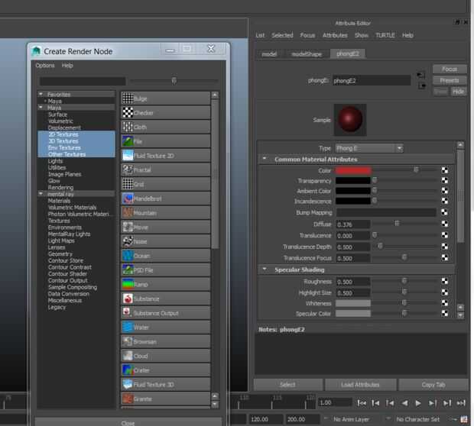Image resolution: width=474 pixels, height=426 pixels.
Task: Switch to the modelShape tab
Action: click(307, 54)
